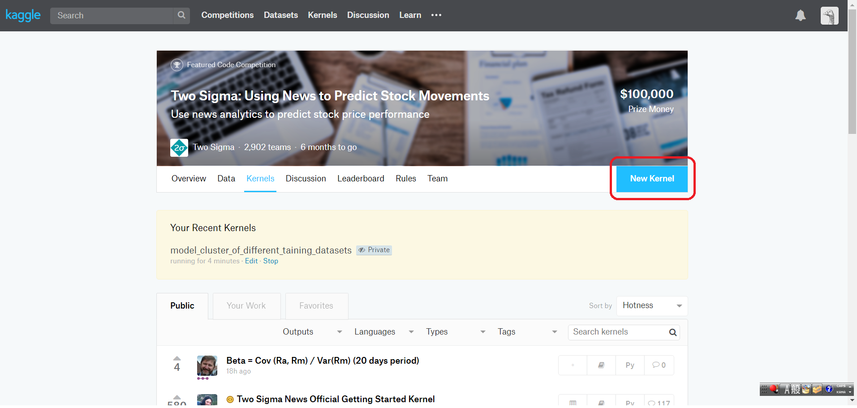Focus the top Search input field
The width and height of the screenshot is (857, 408).
click(x=112, y=16)
